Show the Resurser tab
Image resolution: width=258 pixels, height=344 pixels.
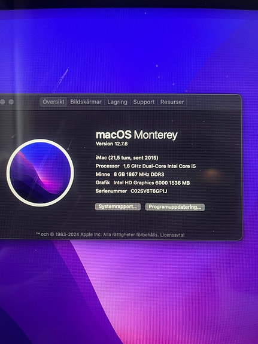point(172,102)
